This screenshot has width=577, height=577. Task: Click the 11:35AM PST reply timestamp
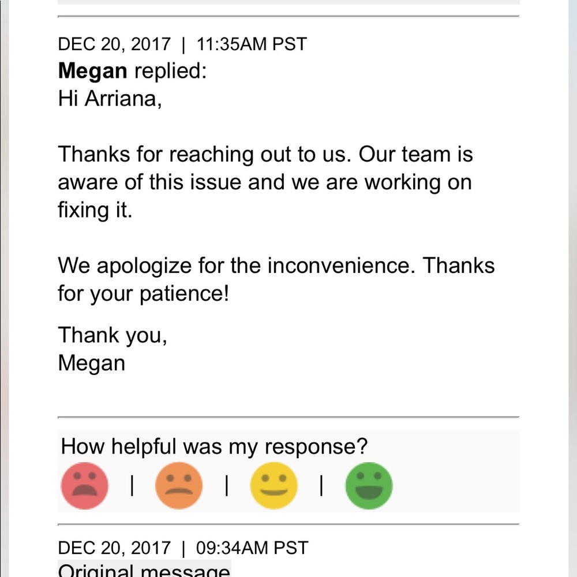[x=252, y=44]
